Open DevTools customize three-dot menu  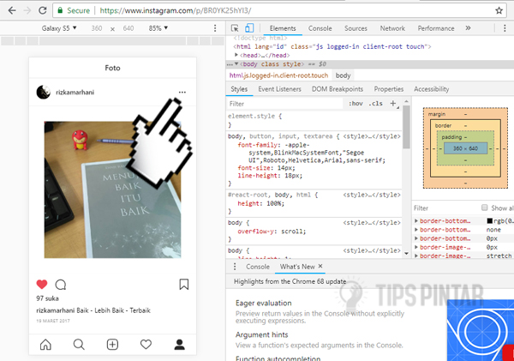(505, 28)
